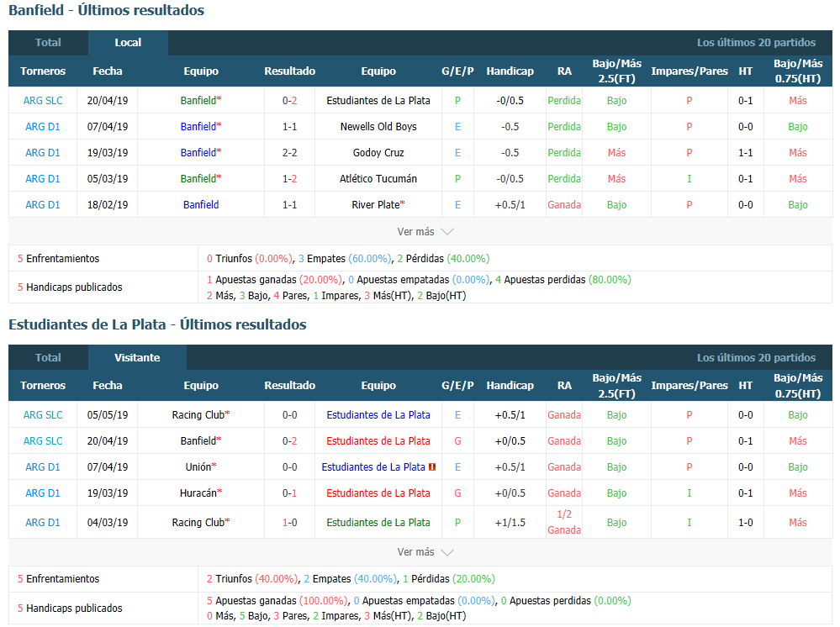This screenshot has height=627, width=840.
Task: Switch to Total tab in Estudiantes table
Action: [x=48, y=358]
